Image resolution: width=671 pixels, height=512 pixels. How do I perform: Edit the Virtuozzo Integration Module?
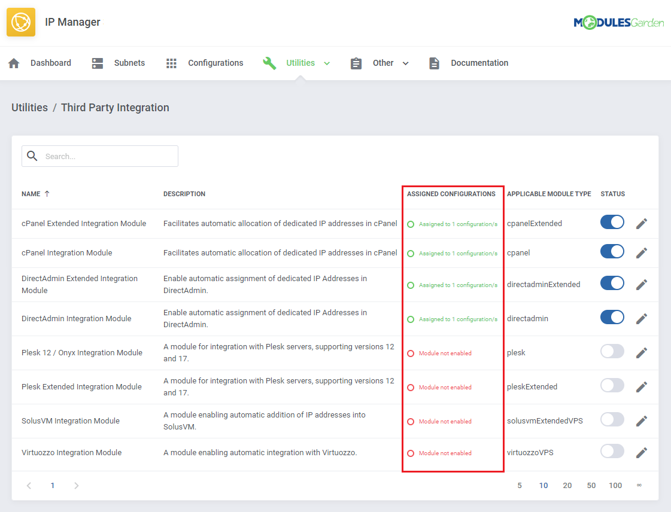641,453
